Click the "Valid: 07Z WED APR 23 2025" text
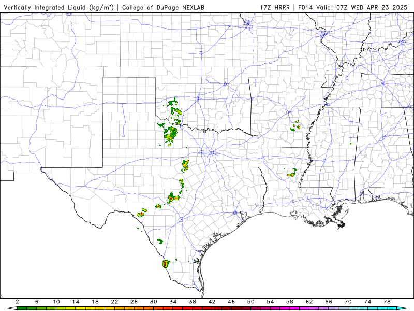Viewport: 414px width, 311px height. 362,7
